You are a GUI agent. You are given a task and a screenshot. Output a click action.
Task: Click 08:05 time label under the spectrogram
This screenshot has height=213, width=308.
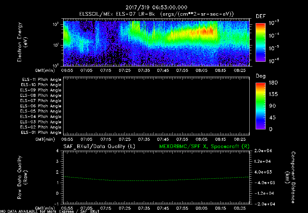[x=202, y=70]
